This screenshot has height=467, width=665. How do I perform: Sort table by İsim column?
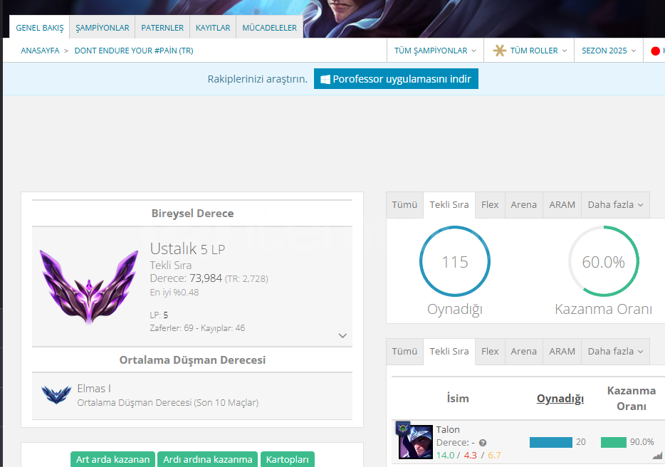(x=458, y=398)
